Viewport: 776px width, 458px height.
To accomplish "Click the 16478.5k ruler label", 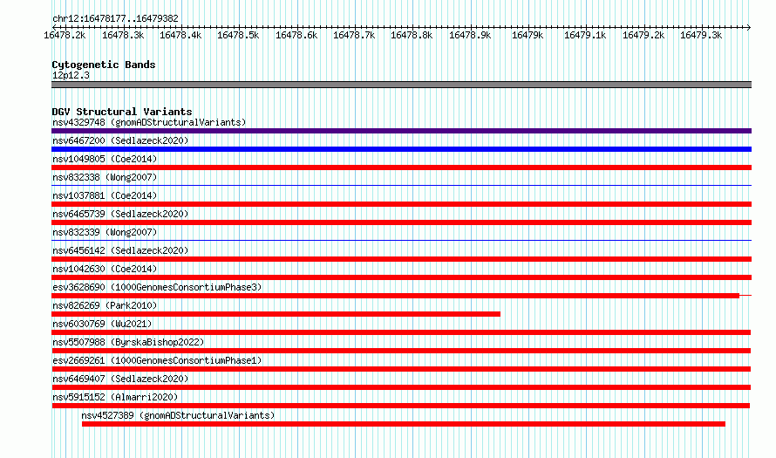I will pos(238,35).
